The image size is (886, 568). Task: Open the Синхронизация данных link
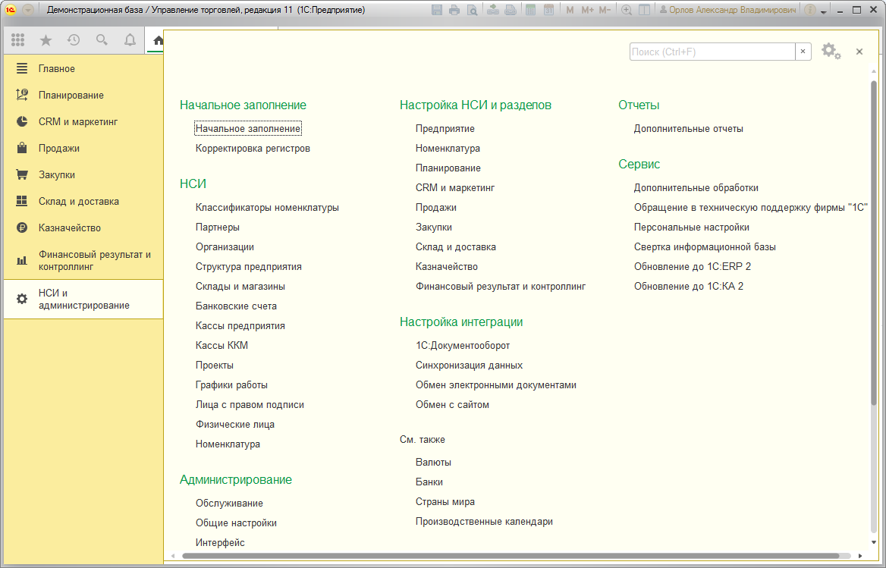469,366
